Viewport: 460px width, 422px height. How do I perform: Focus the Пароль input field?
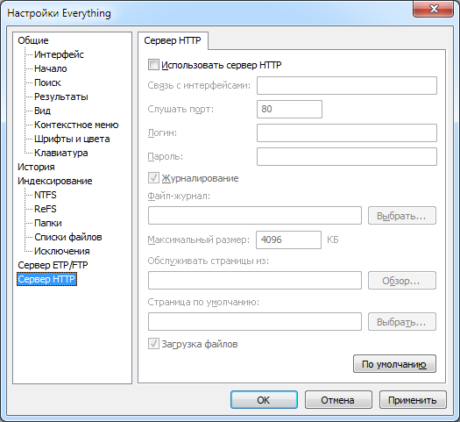point(347,156)
